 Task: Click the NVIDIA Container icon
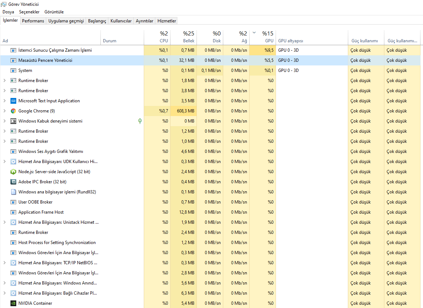tap(13, 303)
